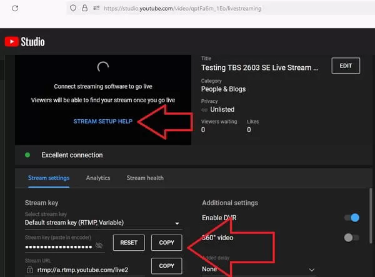375x277 pixels.
Task: Click the Unlisted privacy value
Action: 222,109
